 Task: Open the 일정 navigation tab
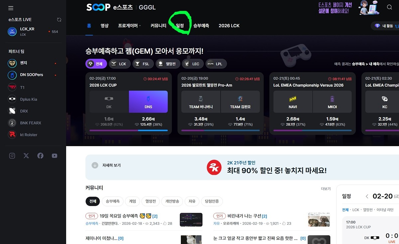(x=180, y=26)
